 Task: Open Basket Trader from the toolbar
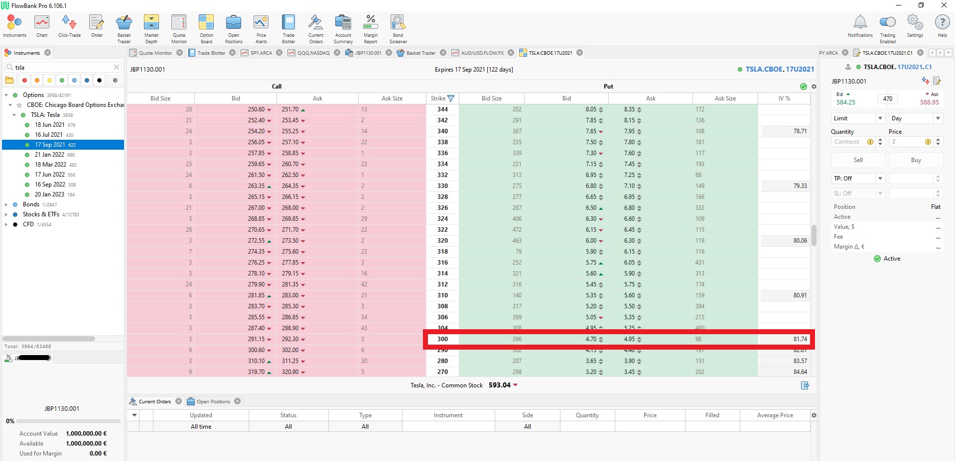click(124, 29)
